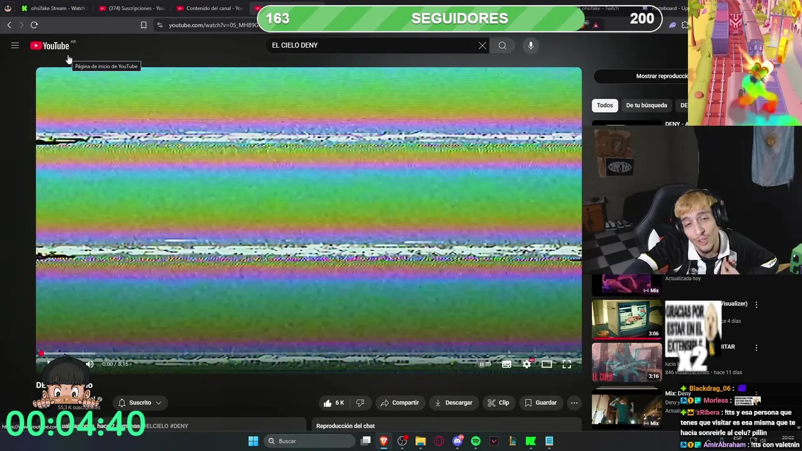The height and width of the screenshot is (451, 802).
Task: Dislike the video
Action: click(360, 403)
